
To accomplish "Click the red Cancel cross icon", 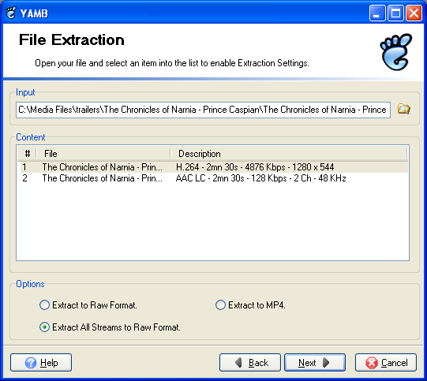I will [x=372, y=363].
